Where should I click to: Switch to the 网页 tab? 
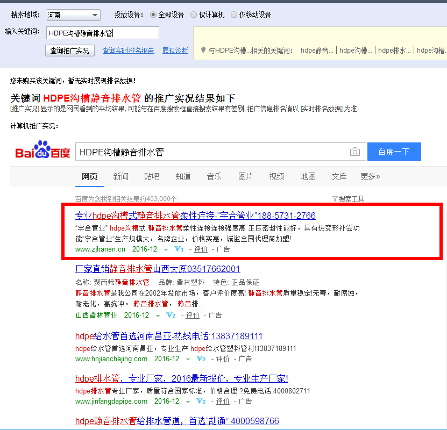[89, 176]
